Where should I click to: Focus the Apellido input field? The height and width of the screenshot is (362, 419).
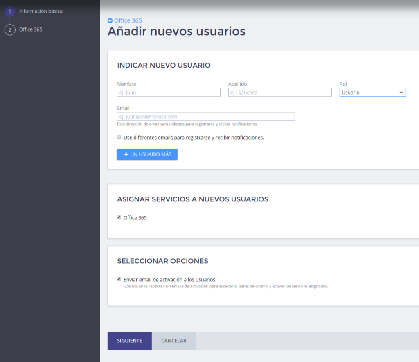coord(280,92)
